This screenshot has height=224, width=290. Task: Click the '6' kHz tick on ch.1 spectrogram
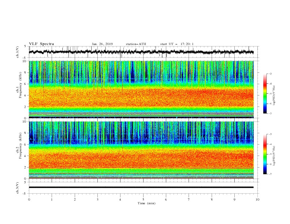(x=25, y=84)
